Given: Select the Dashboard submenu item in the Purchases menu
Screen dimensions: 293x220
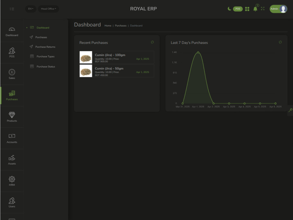Looking at the screenshot, I should [43, 28].
